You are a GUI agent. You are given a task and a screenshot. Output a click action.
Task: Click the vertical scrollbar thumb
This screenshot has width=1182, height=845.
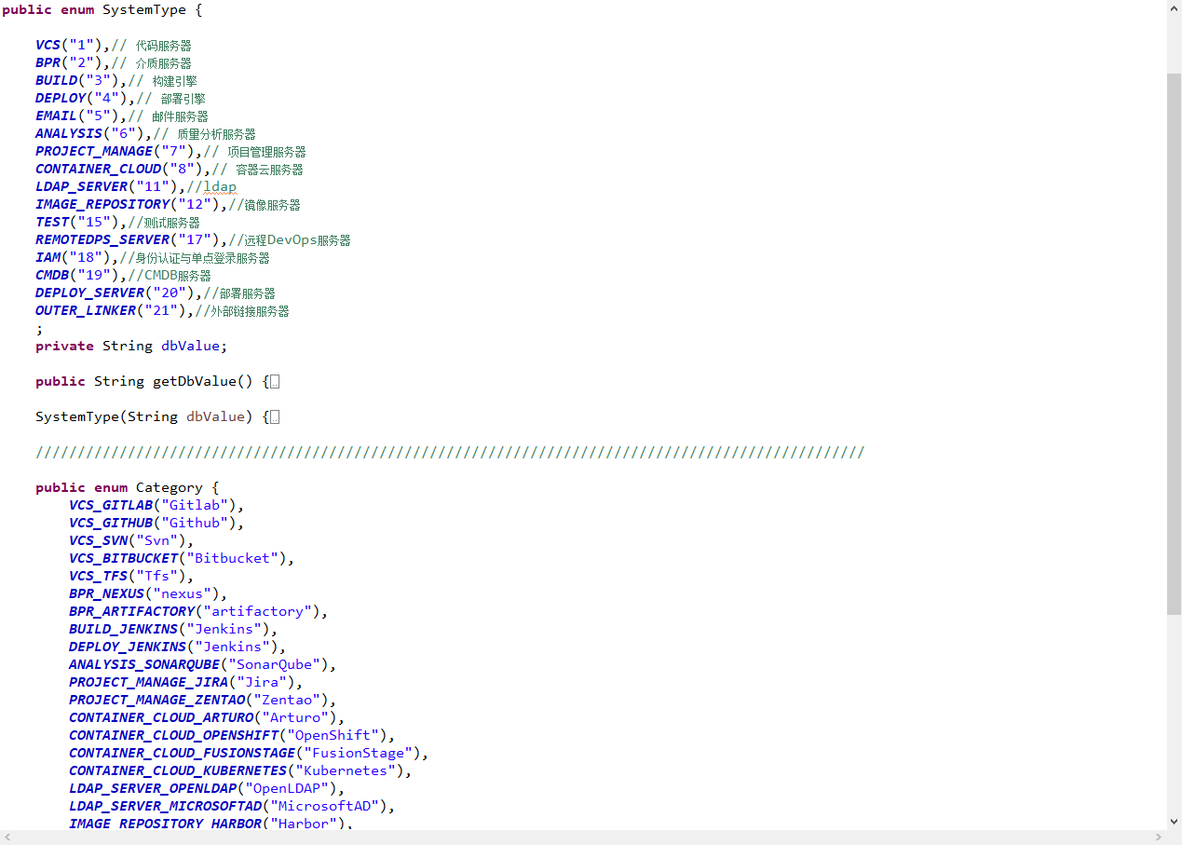(x=1174, y=343)
